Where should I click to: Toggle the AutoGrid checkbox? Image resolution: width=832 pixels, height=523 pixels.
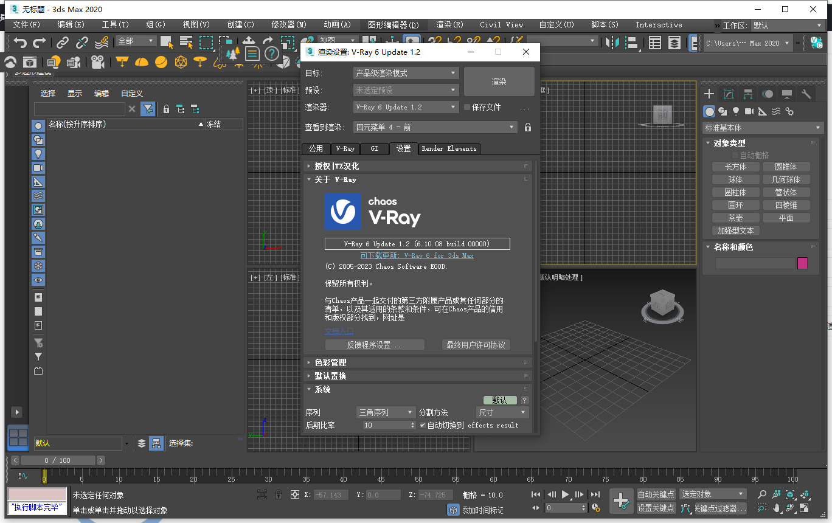(734, 156)
